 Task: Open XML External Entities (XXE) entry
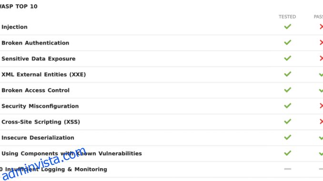pyautogui.click(x=43, y=75)
